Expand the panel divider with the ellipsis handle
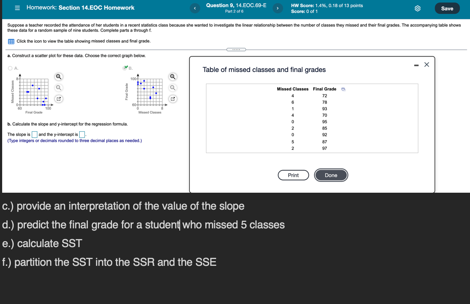Screen dimensions: 470x304 (x=236, y=49)
